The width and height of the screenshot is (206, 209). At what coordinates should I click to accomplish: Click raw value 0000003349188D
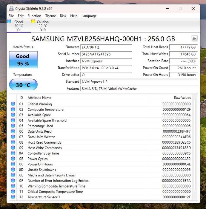pyautogui.click(x=176, y=148)
